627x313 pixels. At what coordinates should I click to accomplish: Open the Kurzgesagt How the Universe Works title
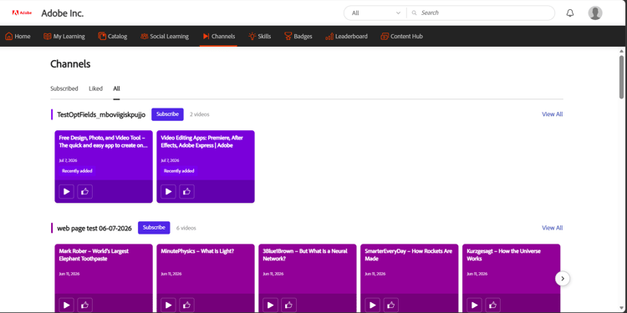coord(503,255)
